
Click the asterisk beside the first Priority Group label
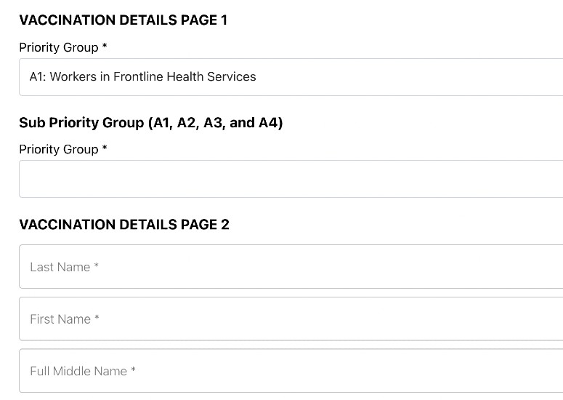tap(105, 46)
